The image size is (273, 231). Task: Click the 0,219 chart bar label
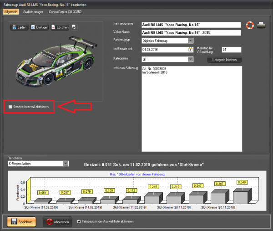click(176, 187)
